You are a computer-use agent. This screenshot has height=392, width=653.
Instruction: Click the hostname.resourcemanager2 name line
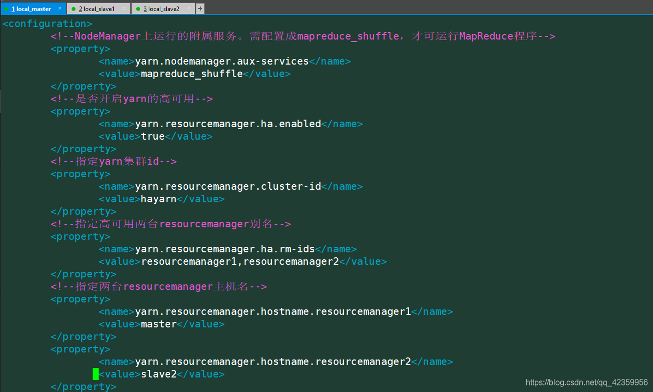pyautogui.click(x=276, y=361)
